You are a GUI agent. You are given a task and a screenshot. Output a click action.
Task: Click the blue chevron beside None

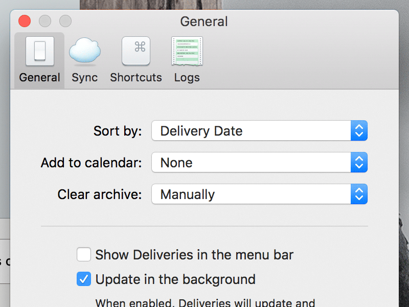[x=359, y=162]
